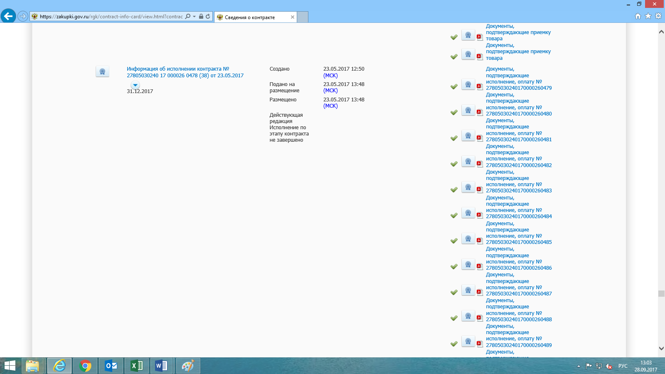Open Excel from the taskbar
Screen dimensions: 665x374
pyautogui.click(x=137, y=366)
